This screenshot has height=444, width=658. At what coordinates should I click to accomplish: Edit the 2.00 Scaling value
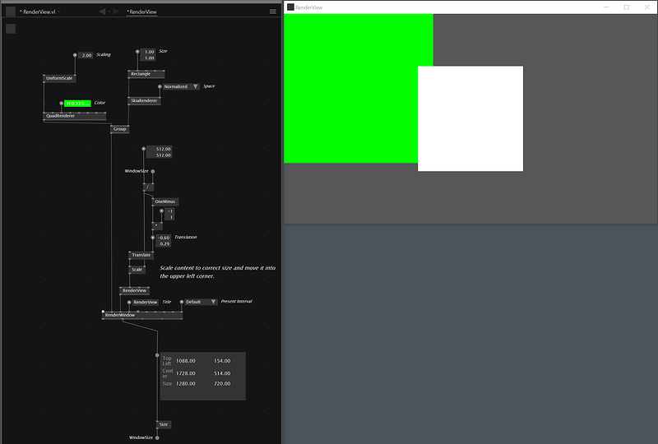tap(86, 55)
